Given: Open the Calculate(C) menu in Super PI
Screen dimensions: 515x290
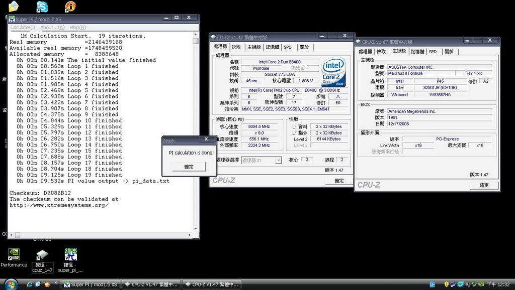Looking at the screenshot, I should click(22, 28).
